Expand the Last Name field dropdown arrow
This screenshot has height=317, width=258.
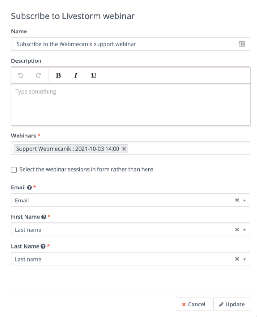244,259
